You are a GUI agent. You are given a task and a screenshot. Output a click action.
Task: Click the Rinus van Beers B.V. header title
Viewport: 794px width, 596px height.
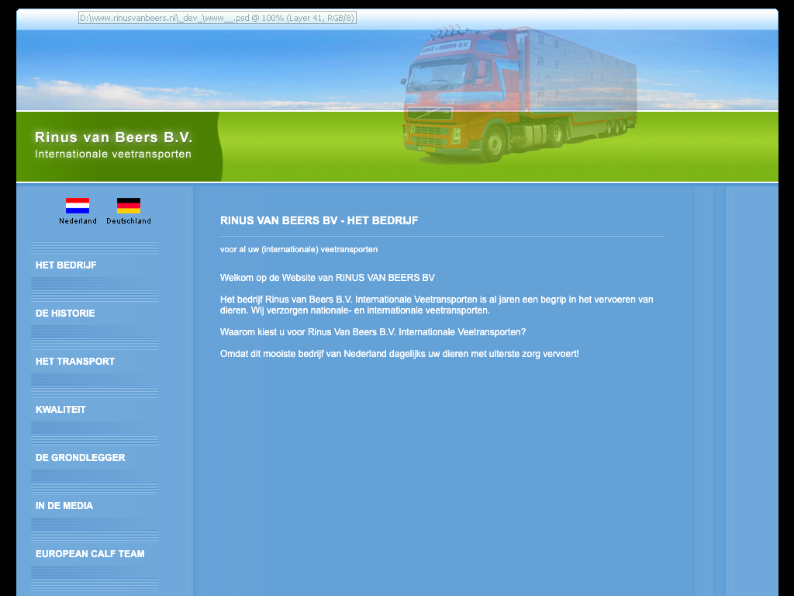pos(113,137)
